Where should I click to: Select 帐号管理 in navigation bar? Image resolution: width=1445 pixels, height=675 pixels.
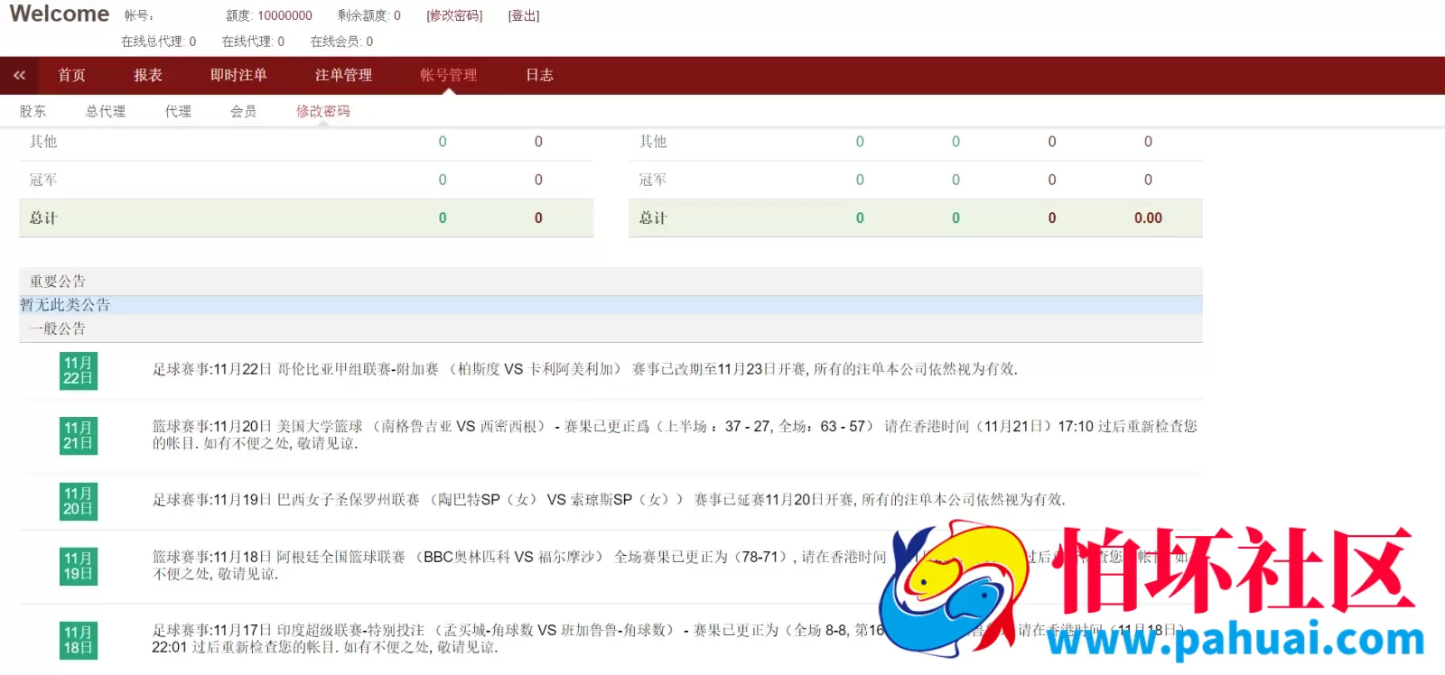pos(449,76)
